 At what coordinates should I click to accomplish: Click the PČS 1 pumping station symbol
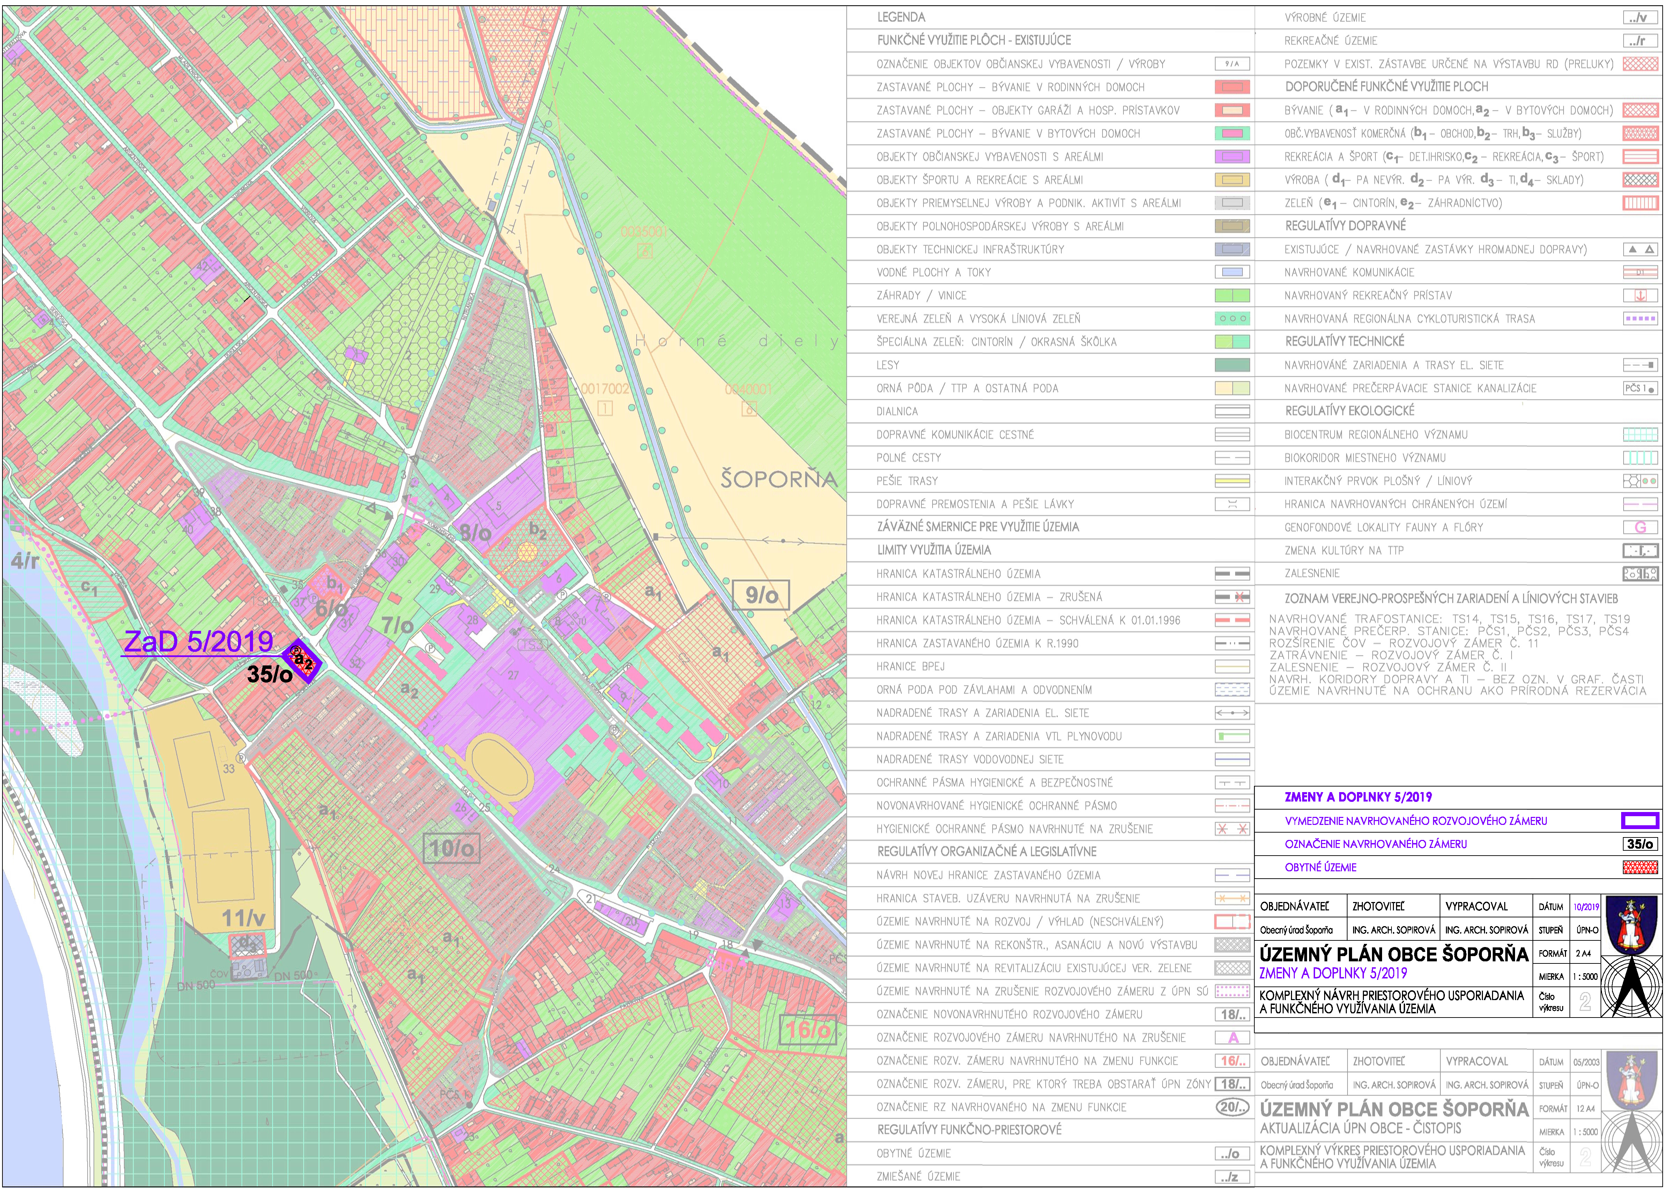tap(1640, 389)
